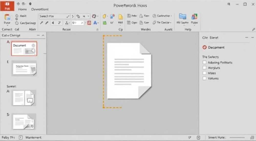
Task: Click into the Serech Fin font box
Action: point(52,16)
